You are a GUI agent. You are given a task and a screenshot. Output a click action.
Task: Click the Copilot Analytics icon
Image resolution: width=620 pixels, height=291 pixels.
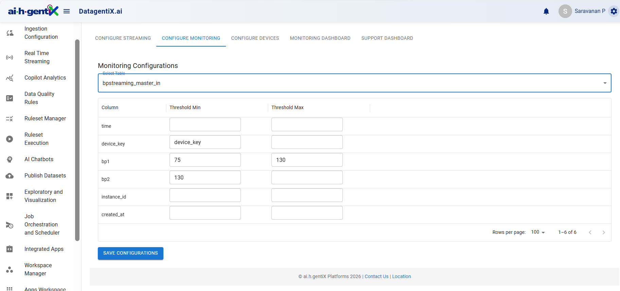tap(10, 78)
